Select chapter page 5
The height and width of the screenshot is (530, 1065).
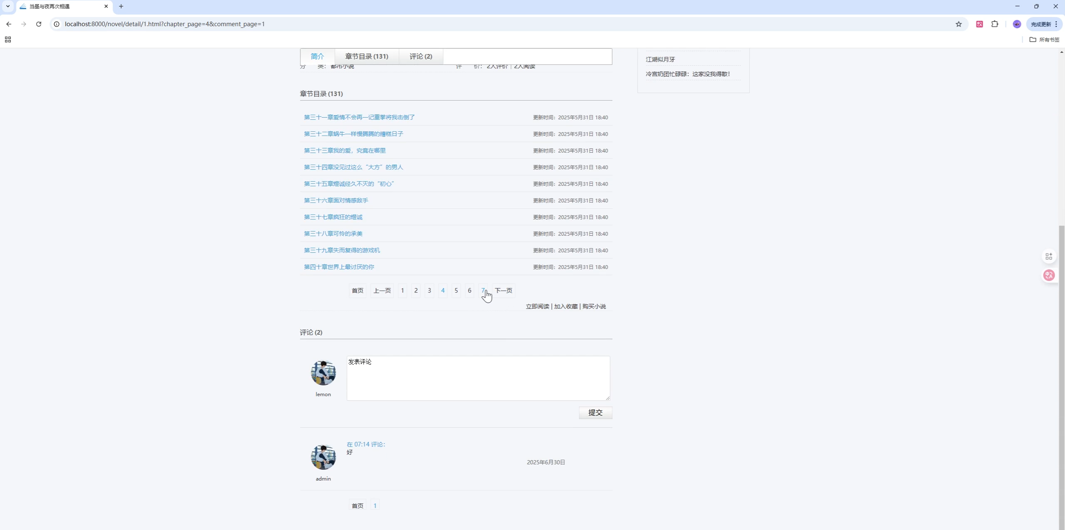(456, 291)
